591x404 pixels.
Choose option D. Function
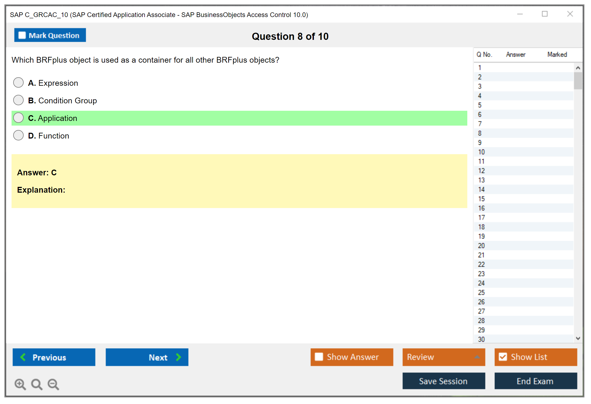tap(18, 135)
